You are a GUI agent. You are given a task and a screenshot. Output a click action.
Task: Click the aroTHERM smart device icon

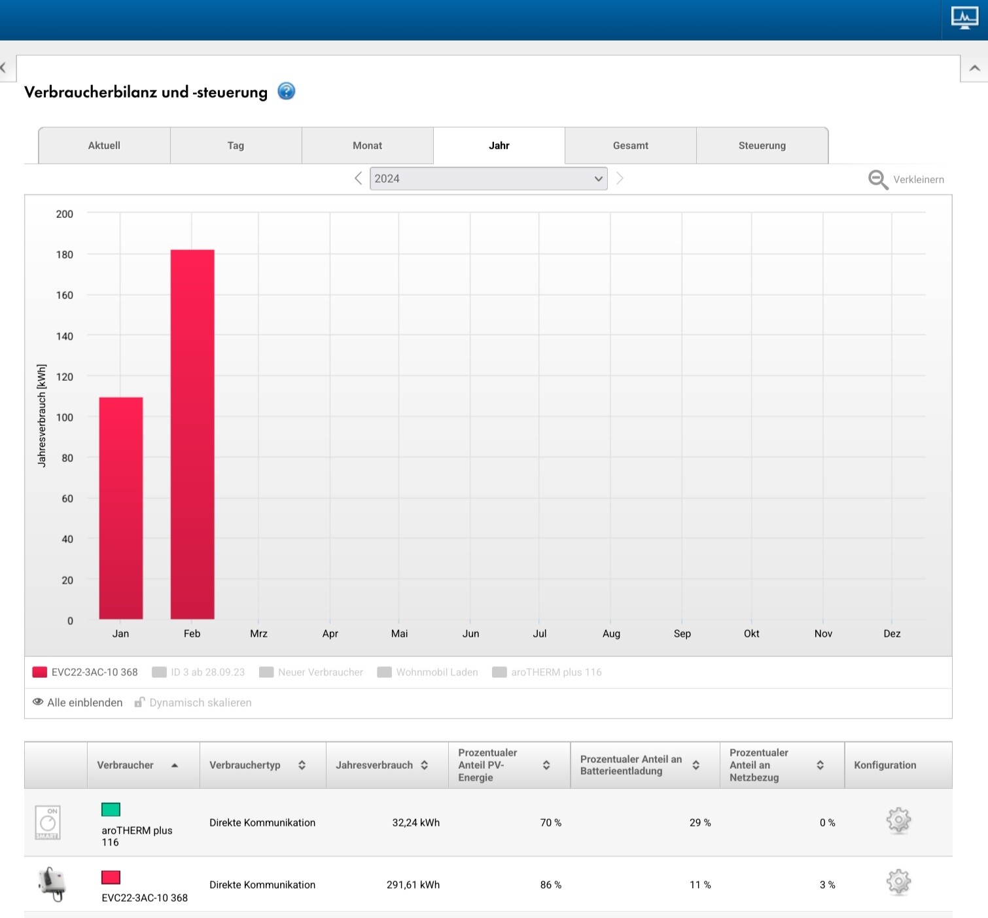tap(48, 822)
